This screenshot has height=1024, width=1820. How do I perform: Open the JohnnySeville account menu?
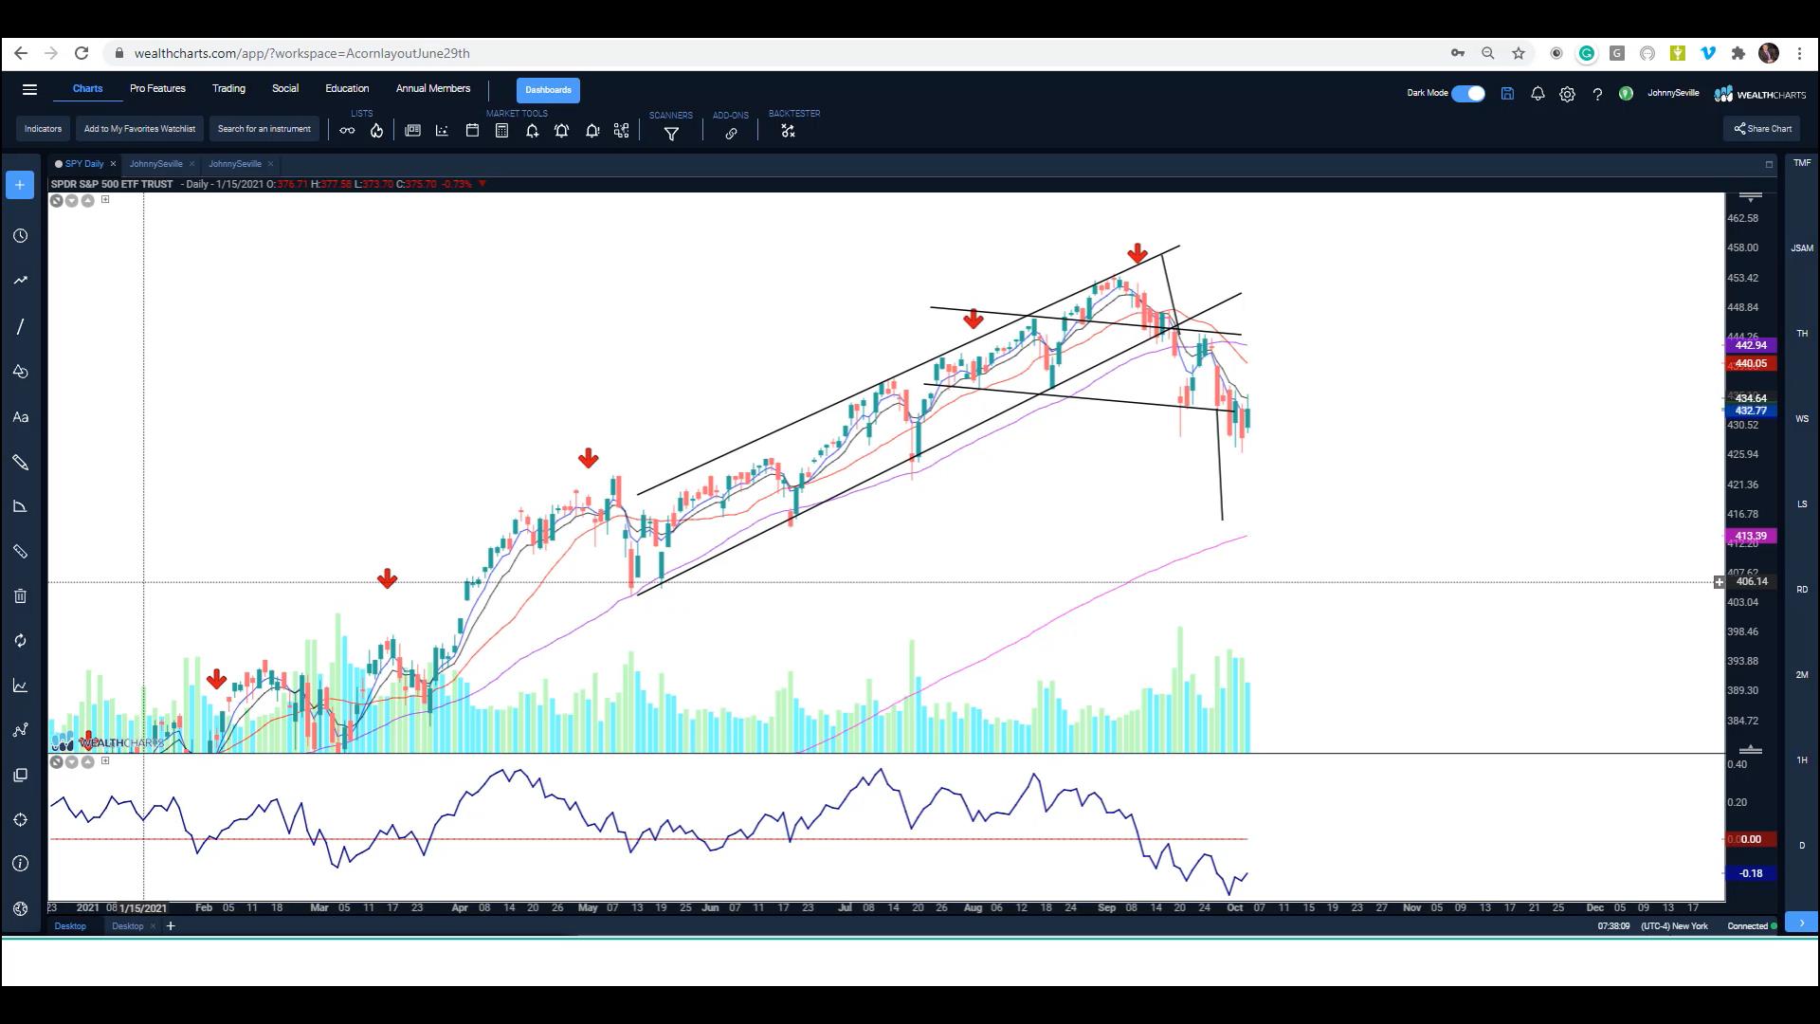click(1672, 93)
